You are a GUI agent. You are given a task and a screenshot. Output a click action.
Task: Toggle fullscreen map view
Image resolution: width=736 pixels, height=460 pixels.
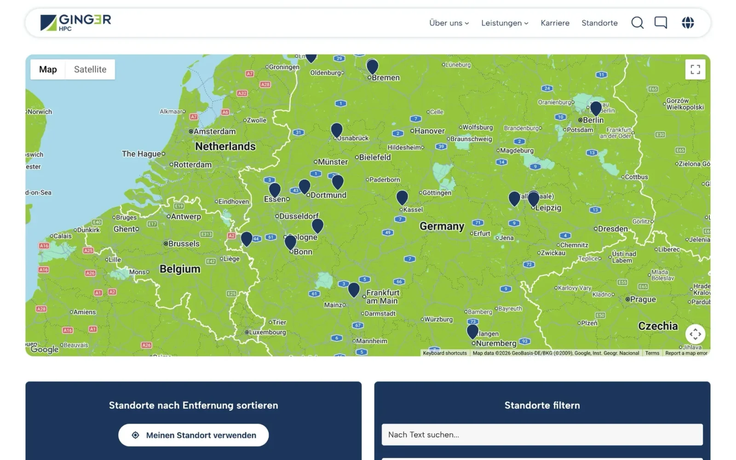[695, 69]
